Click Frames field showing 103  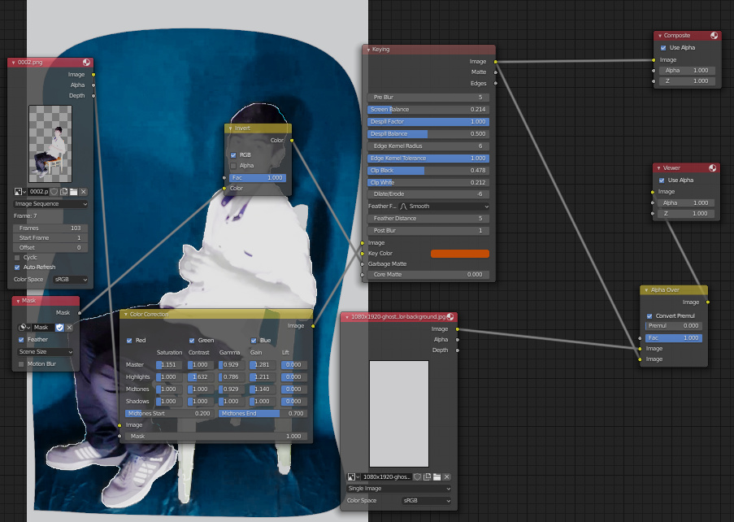click(50, 228)
